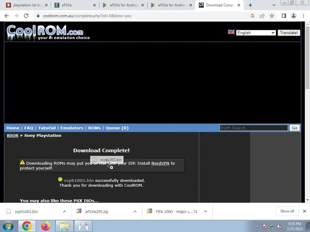
Task: Follow the BIOS breadcrumb link
Action: pyautogui.click(x=12, y=136)
